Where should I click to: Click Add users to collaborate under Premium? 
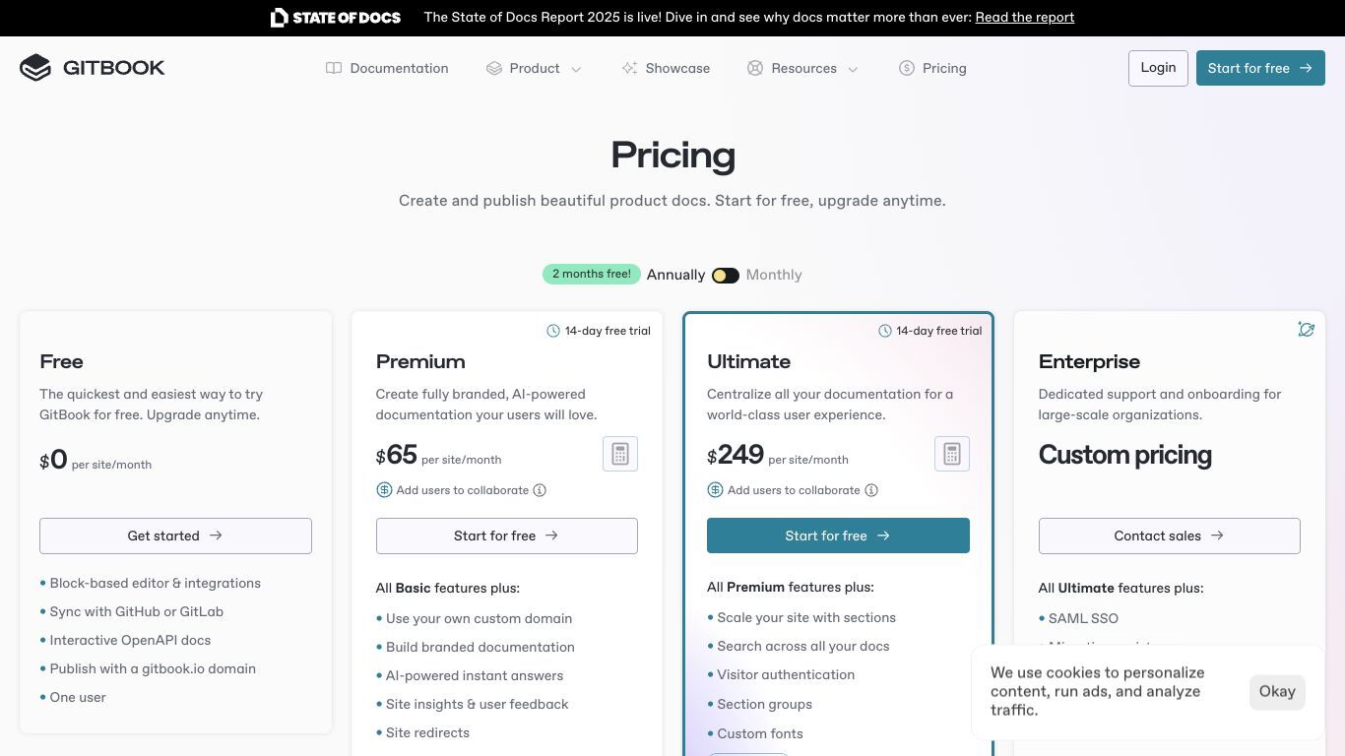[462, 490]
